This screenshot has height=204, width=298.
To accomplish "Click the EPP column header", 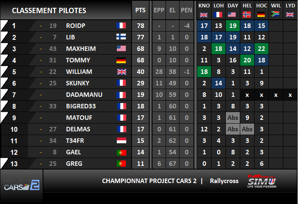I will click(x=159, y=10).
